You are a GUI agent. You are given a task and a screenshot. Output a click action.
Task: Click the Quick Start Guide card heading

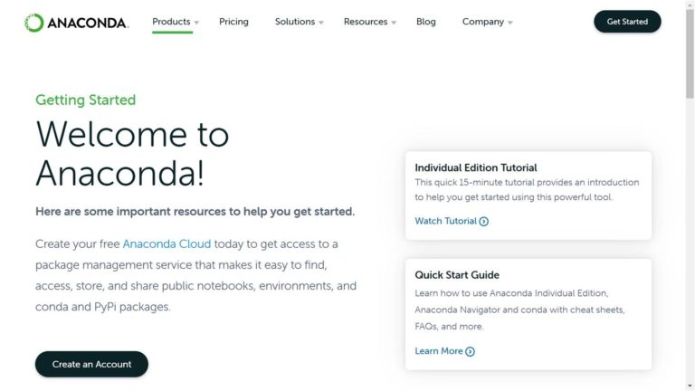(x=456, y=275)
